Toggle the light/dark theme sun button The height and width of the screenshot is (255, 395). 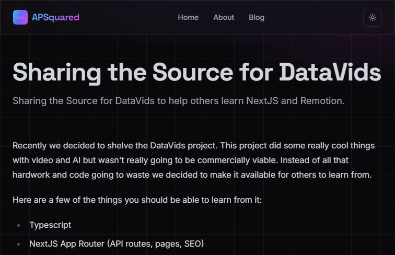pos(373,17)
